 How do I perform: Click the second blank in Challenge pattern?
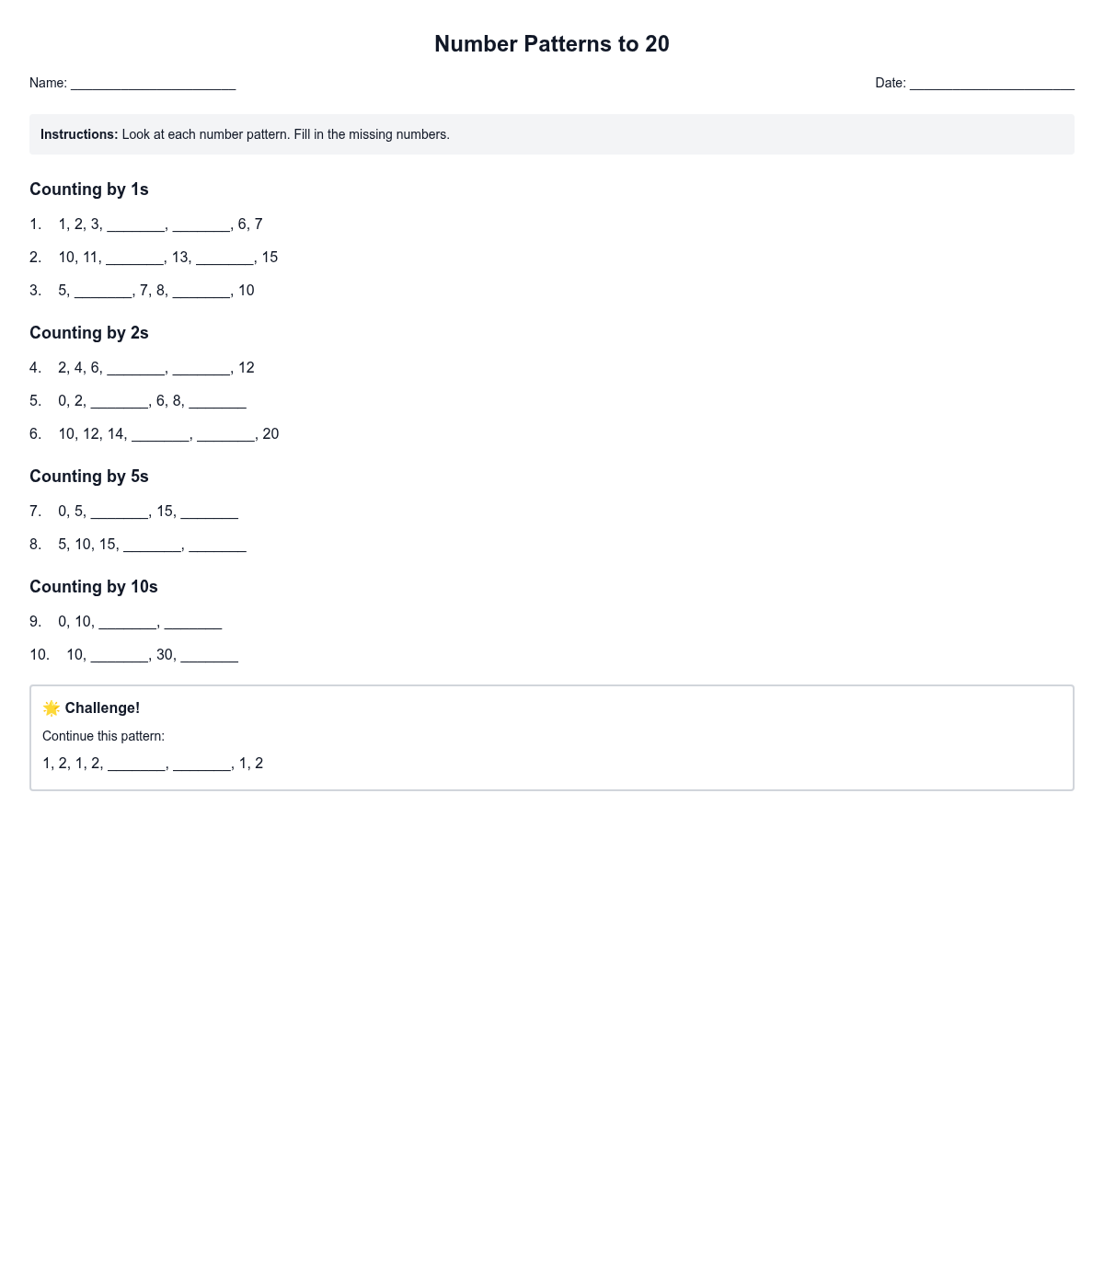(202, 764)
